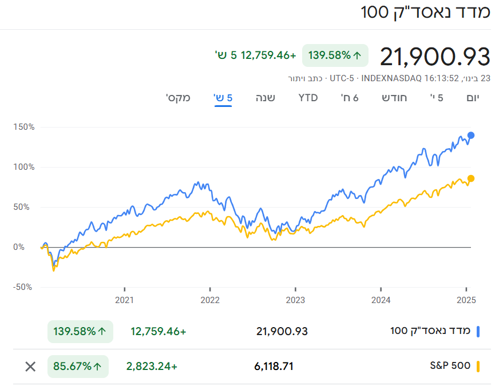Viewport: 495px width, 390px height.
Task: Switch chart to the YTD range
Action: coord(308,98)
